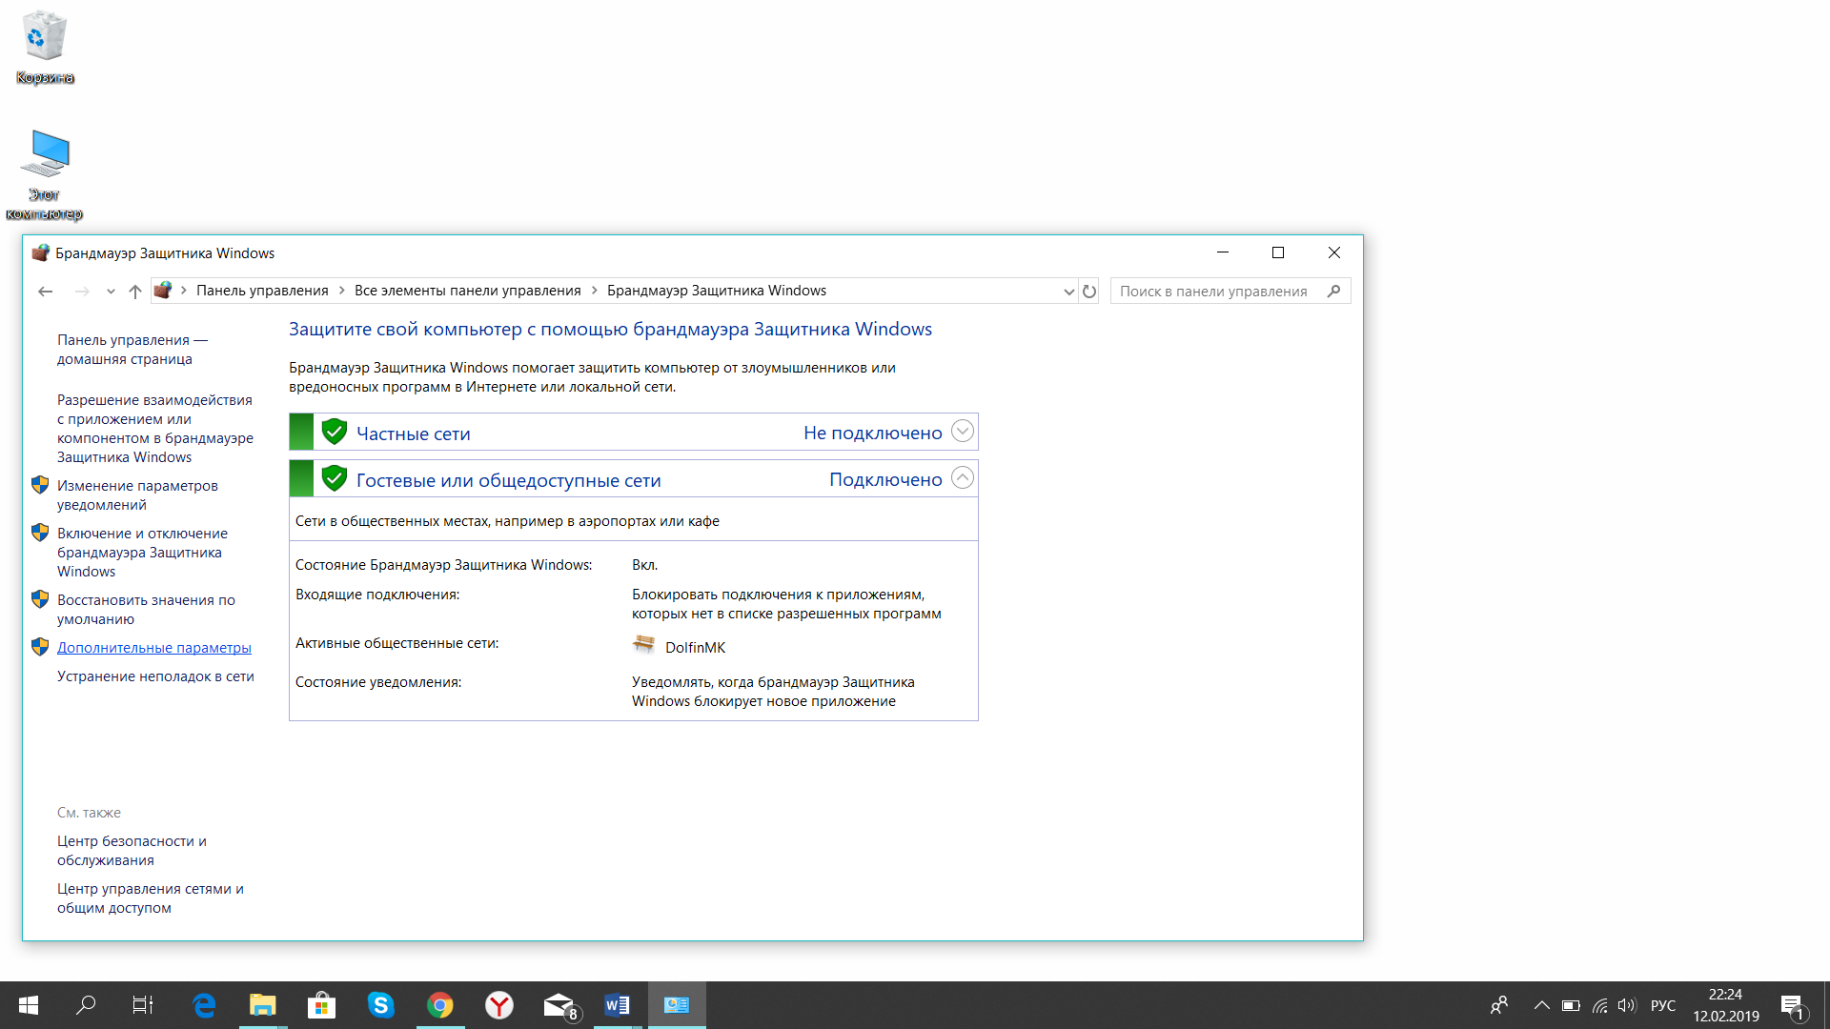Open Включение и отключение брандмауэра link
Screen dimensions: 1830x1029
(x=142, y=553)
